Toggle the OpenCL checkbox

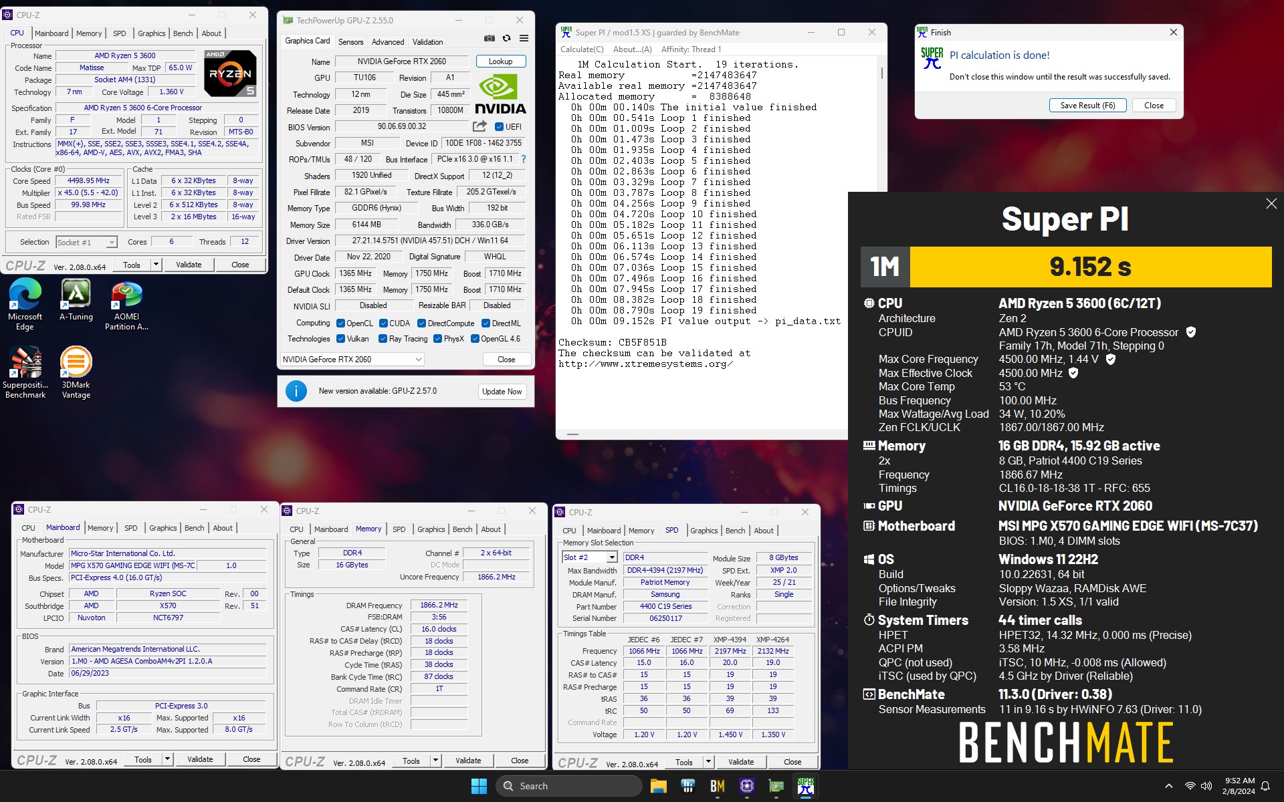340,323
